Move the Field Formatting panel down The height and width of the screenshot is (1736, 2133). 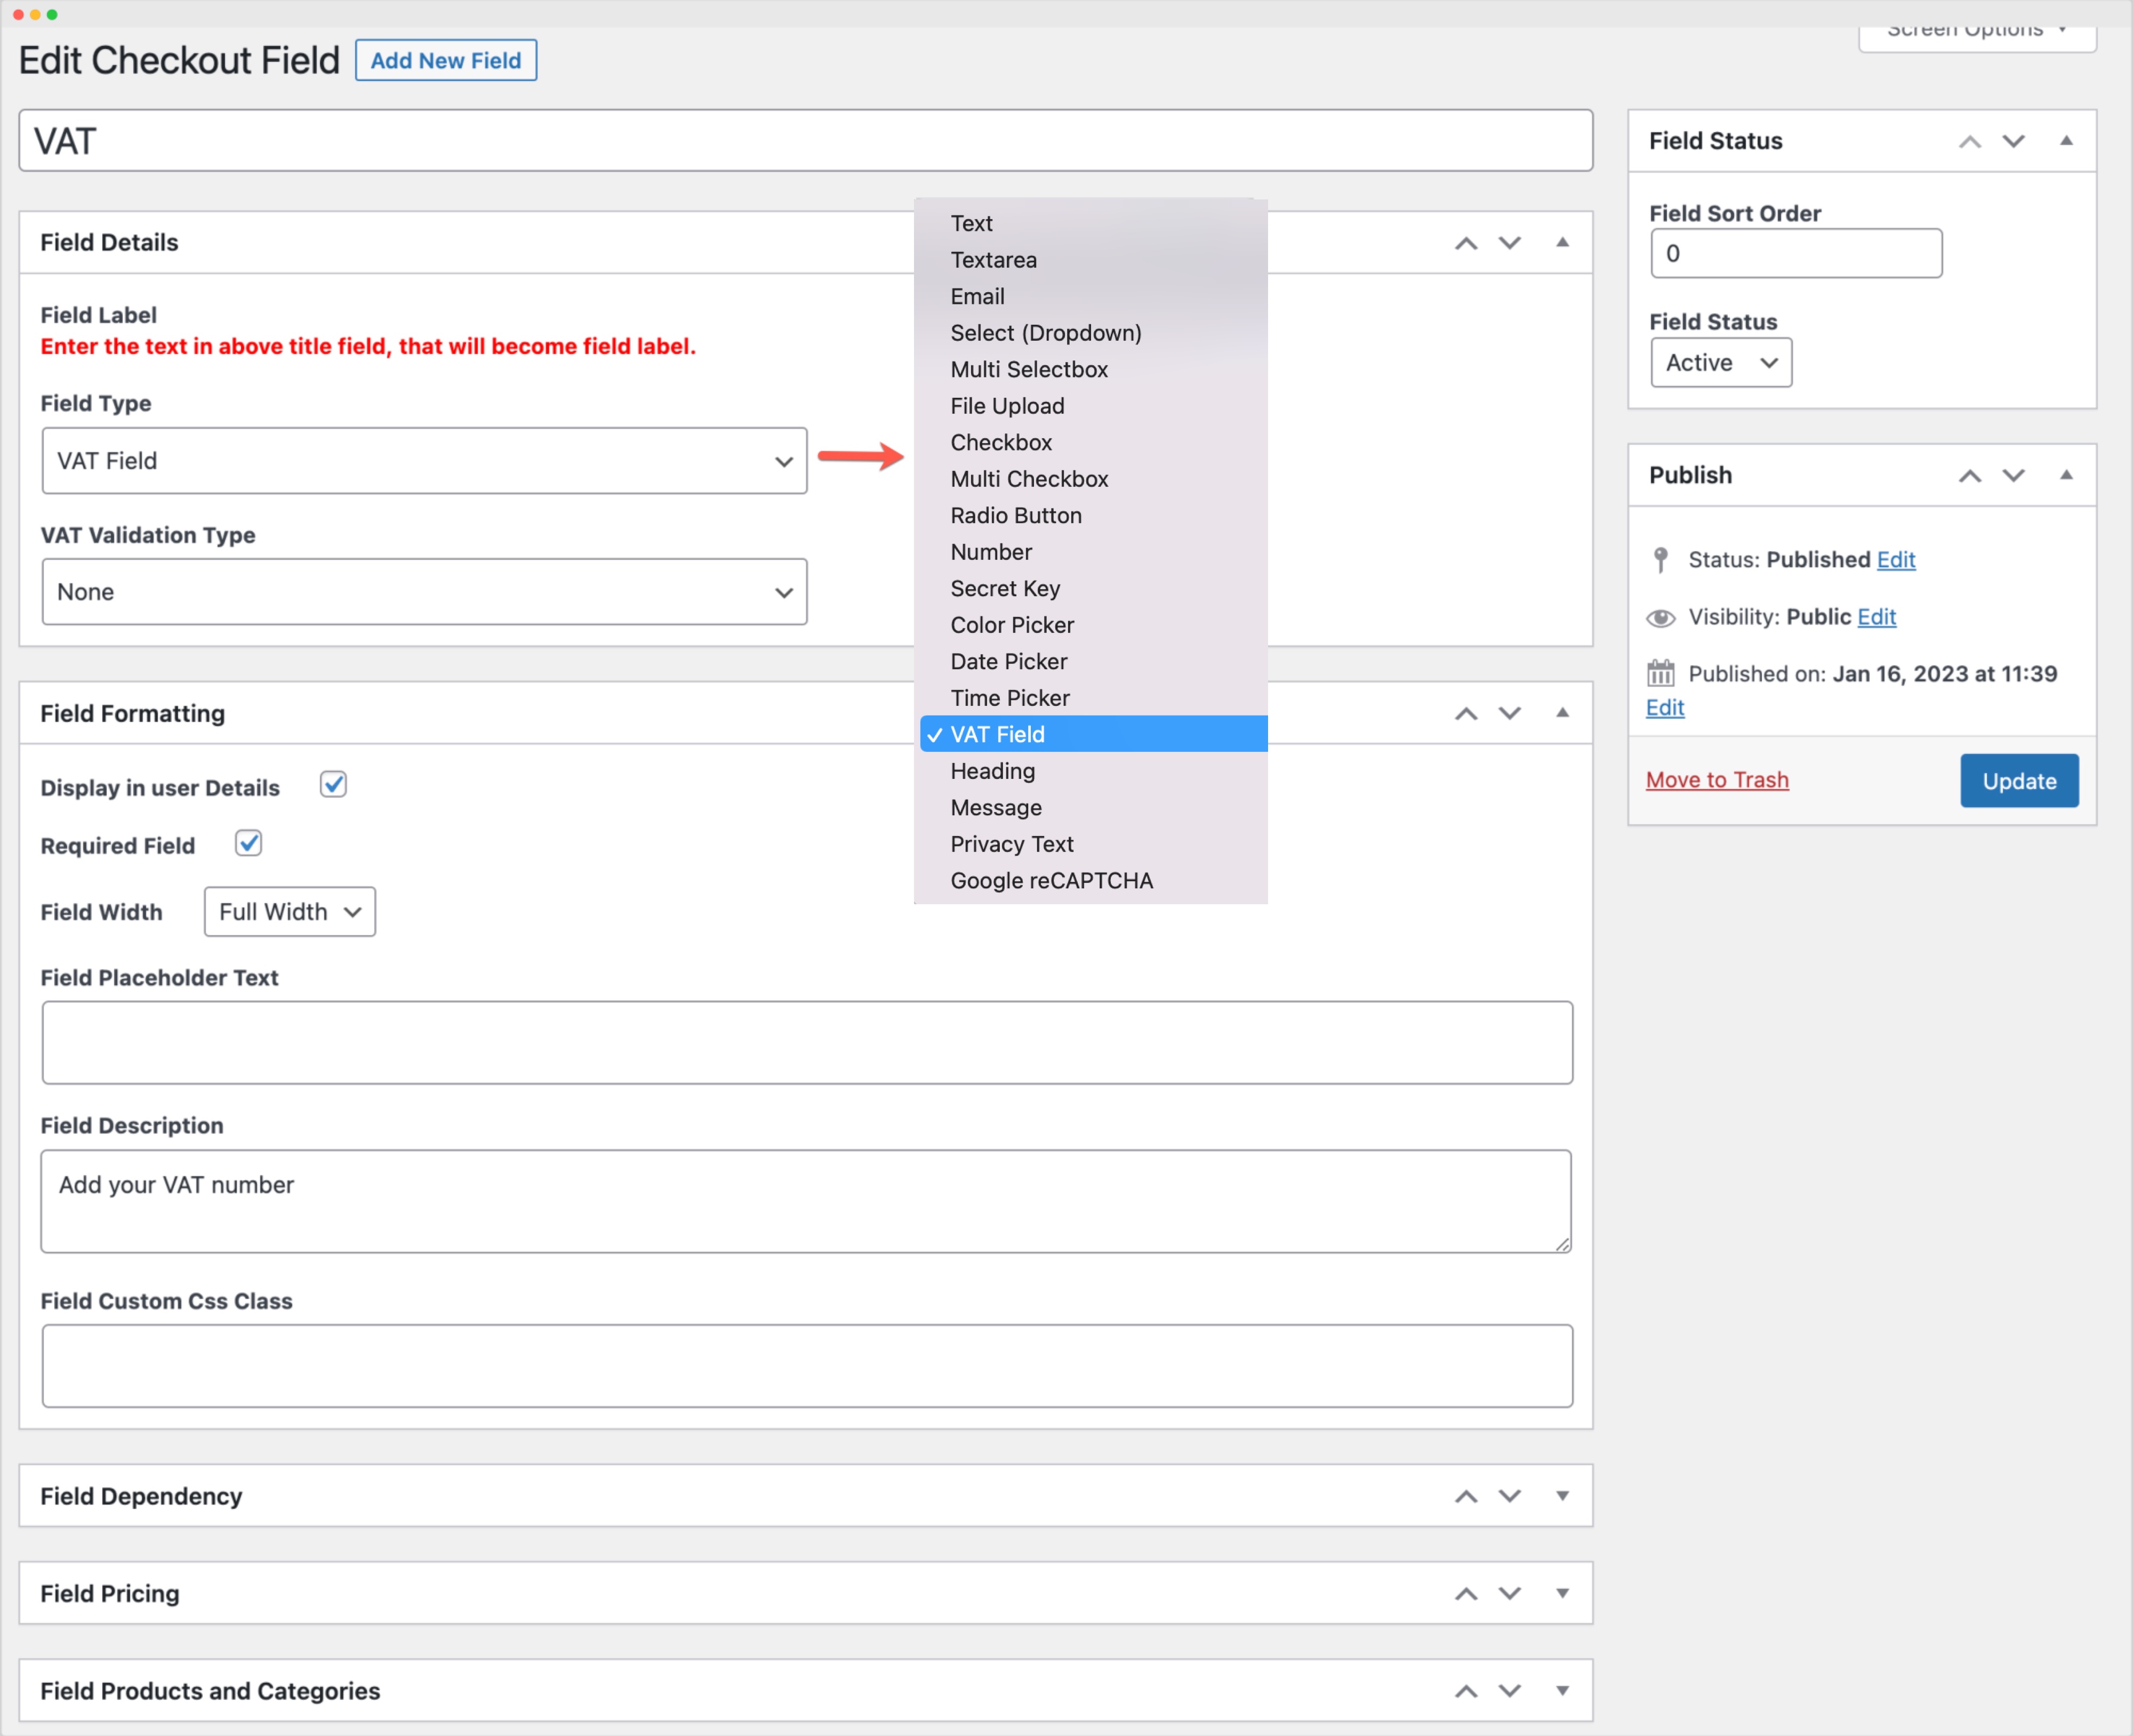tap(1510, 713)
